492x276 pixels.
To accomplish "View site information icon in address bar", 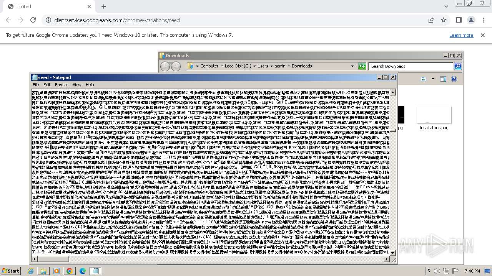I will [48, 20].
